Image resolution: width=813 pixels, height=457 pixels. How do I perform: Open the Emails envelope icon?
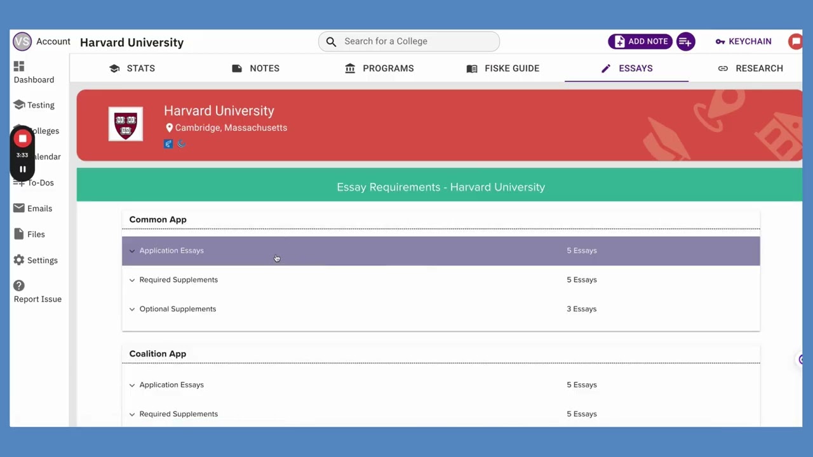(x=19, y=208)
